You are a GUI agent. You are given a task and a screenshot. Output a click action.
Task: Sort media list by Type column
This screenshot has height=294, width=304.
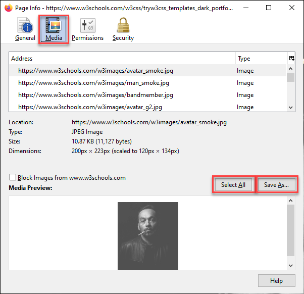point(262,59)
